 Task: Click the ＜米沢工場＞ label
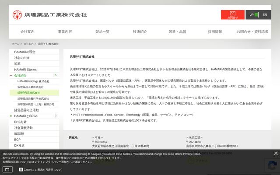pyautogui.click(x=194, y=137)
